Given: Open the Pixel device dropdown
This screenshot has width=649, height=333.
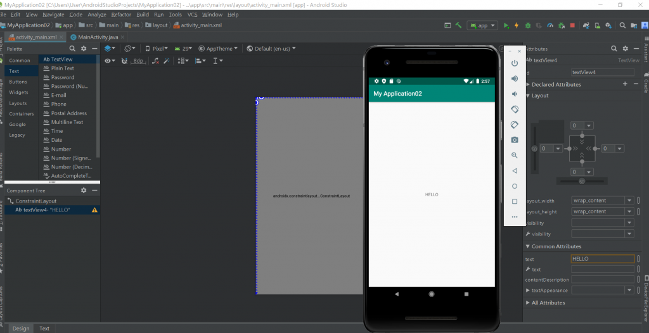Looking at the screenshot, I should pos(157,48).
